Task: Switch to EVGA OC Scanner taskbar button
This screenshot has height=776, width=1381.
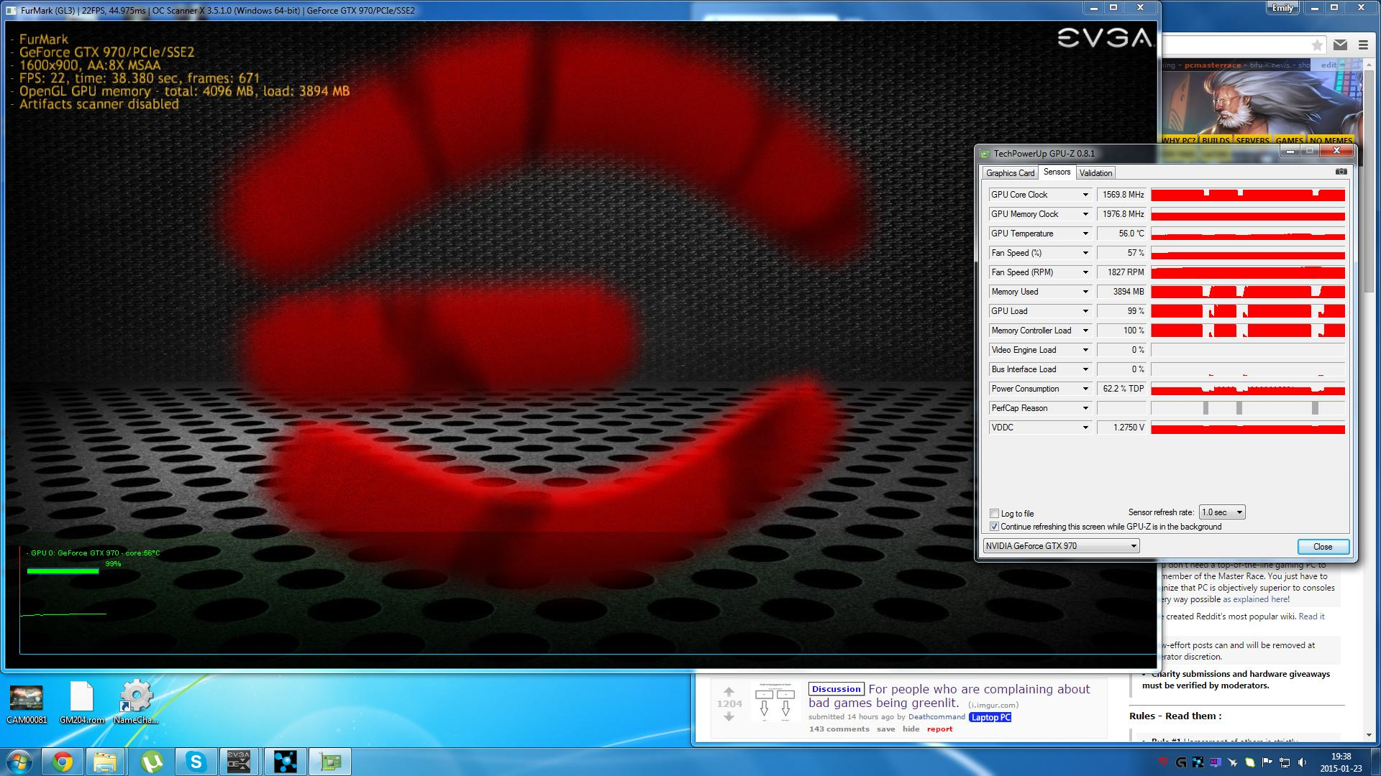Action: [x=240, y=762]
